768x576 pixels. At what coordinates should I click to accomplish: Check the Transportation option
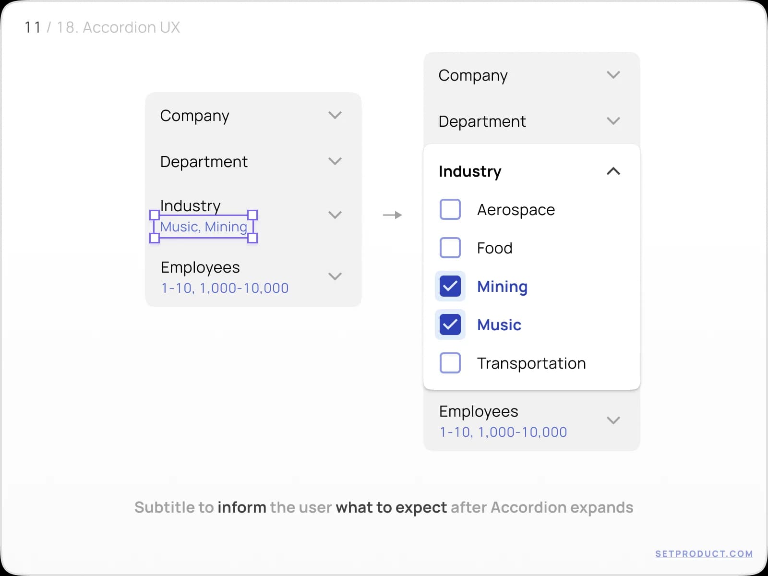(450, 363)
